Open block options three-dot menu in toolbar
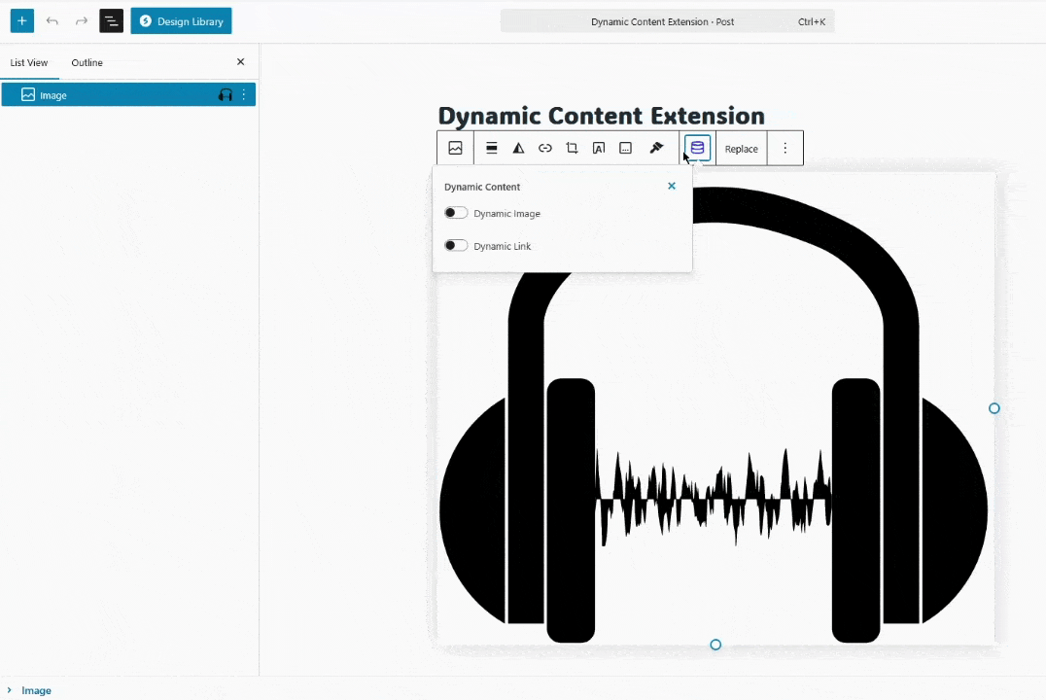 [785, 149]
